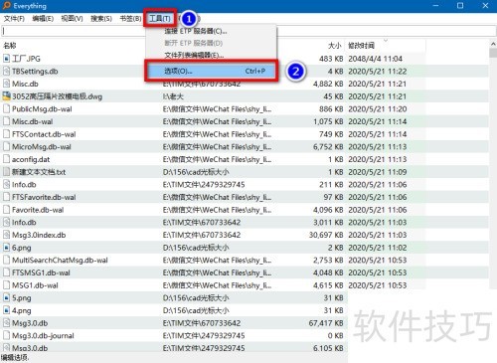Click path E:\TIM文件\2479329745 in 211 KB row
The width and height of the screenshot is (497, 363).
[x=204, y=185]
